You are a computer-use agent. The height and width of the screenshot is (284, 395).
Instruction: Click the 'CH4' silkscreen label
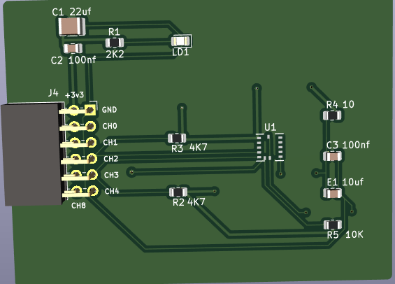coord(112,191)
